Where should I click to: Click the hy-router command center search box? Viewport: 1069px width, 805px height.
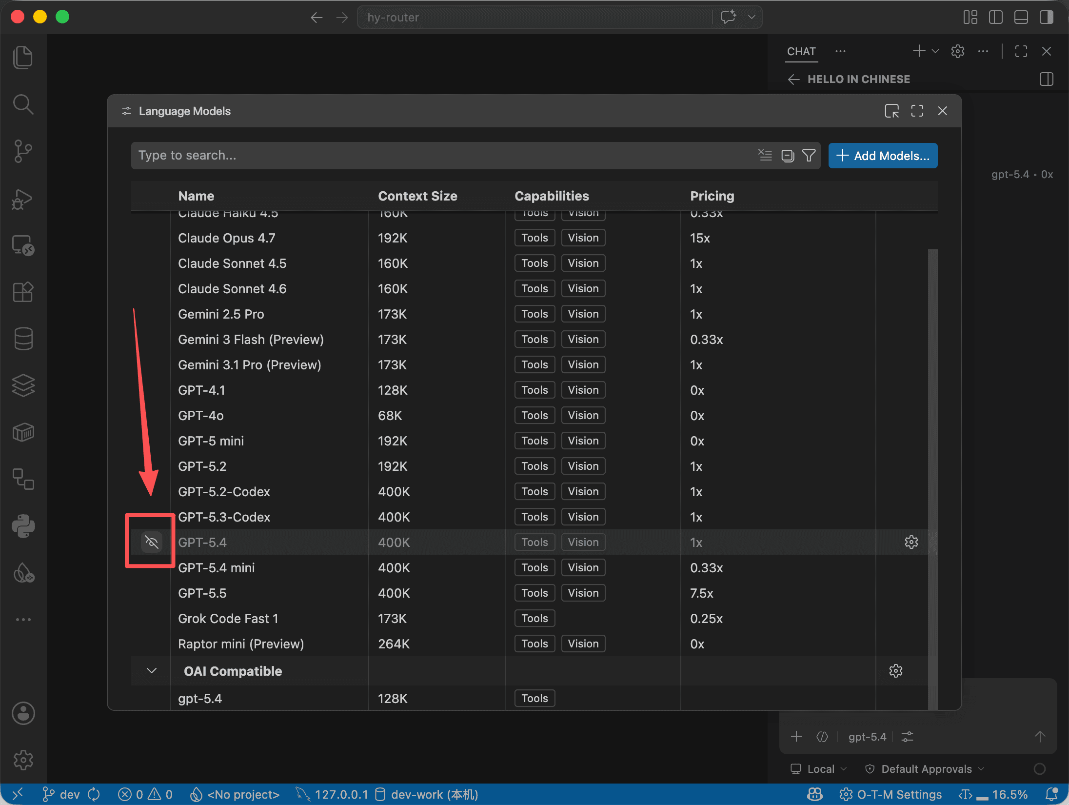(535, 18)
